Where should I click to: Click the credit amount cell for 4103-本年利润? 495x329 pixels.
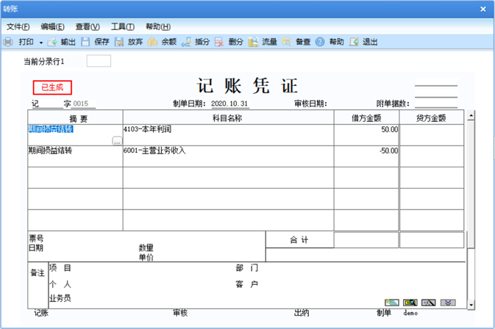point(432,135)
